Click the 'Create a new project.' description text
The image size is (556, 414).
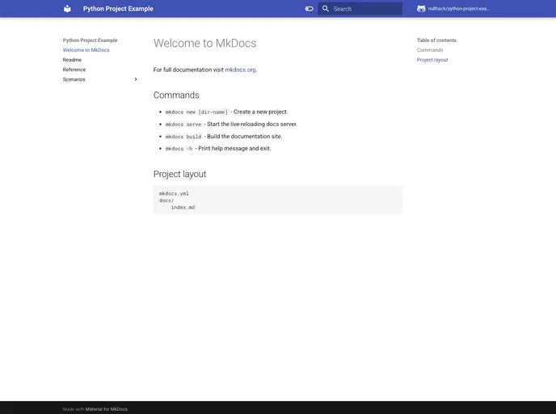click(x=260, y=112)
